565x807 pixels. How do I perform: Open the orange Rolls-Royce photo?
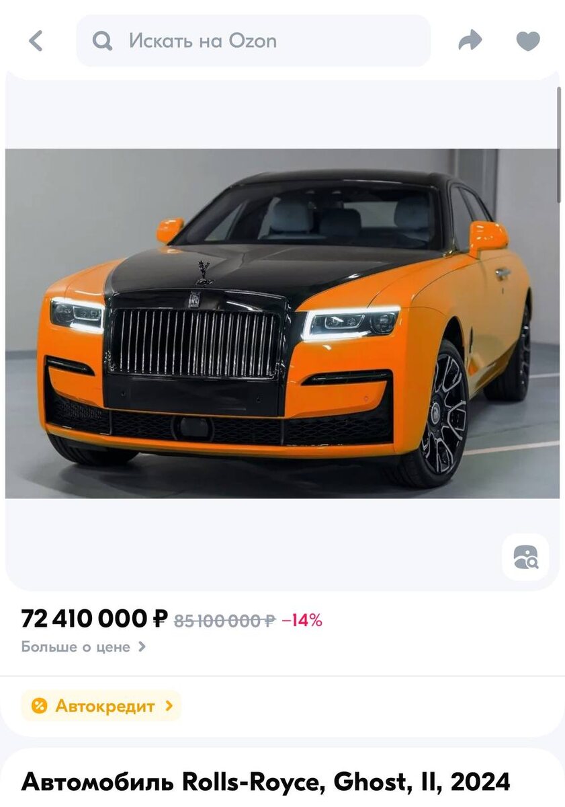(282, 323)
